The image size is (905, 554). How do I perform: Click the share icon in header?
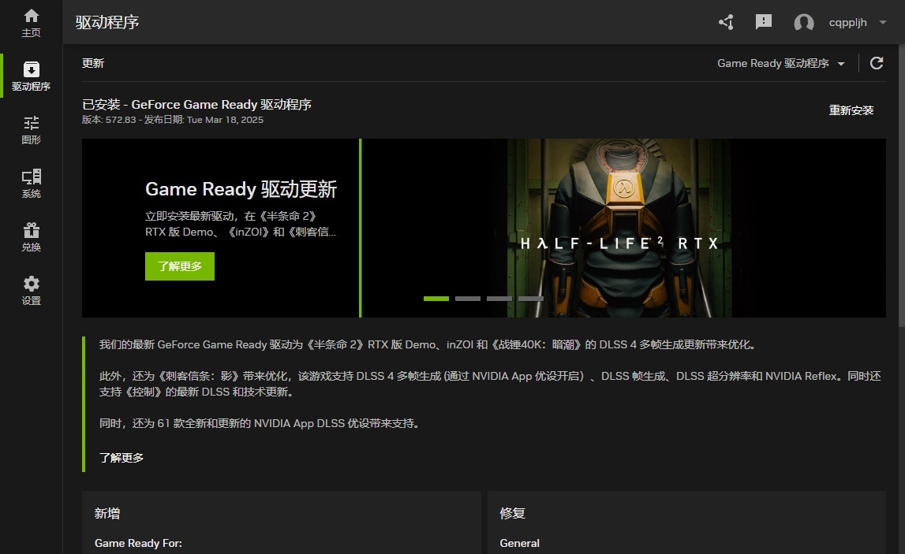click(726, 23)
